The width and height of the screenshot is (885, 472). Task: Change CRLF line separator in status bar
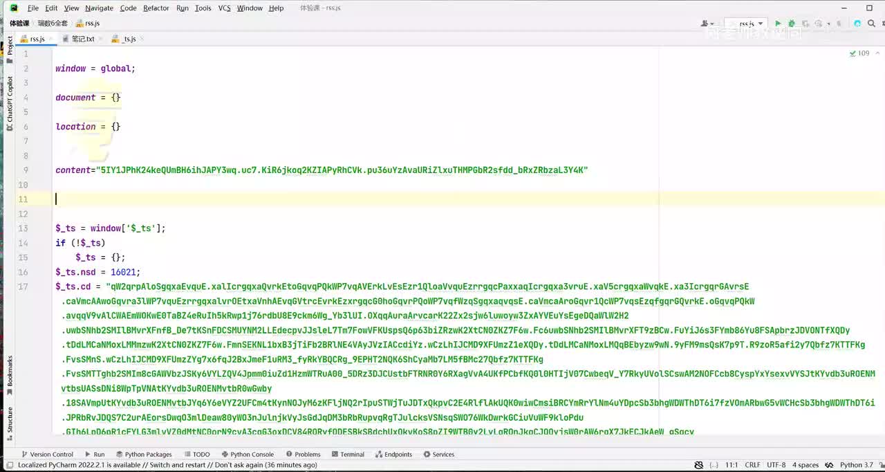(752, 465)
